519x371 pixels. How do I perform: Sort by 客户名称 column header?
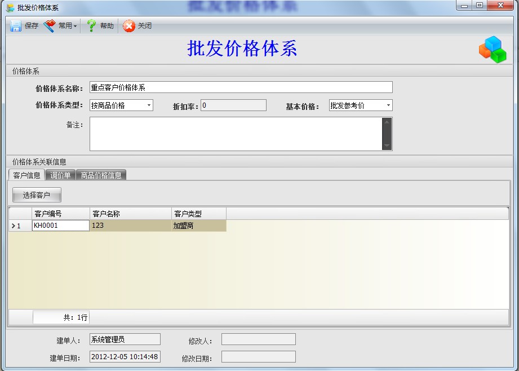(131, 214)
